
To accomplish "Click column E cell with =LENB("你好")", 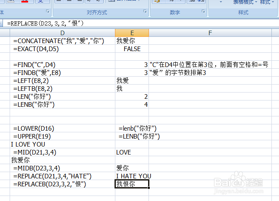I will (132, 137).
